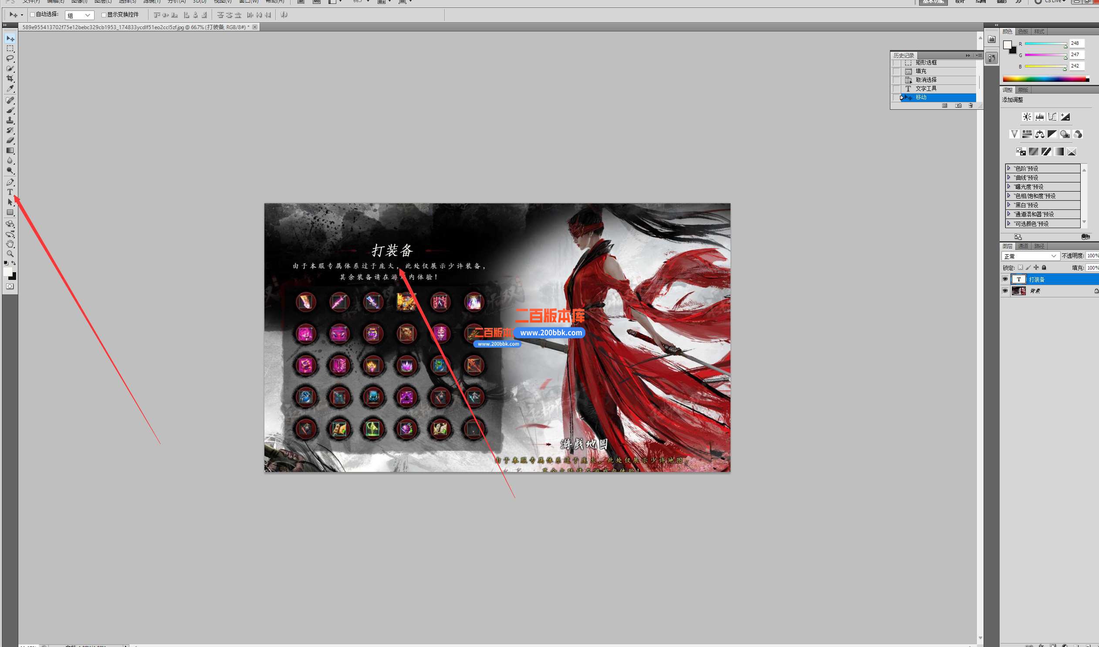1099x647 pixels.
Task: Toggle lock position icon
Action: tap(1036, 268)
